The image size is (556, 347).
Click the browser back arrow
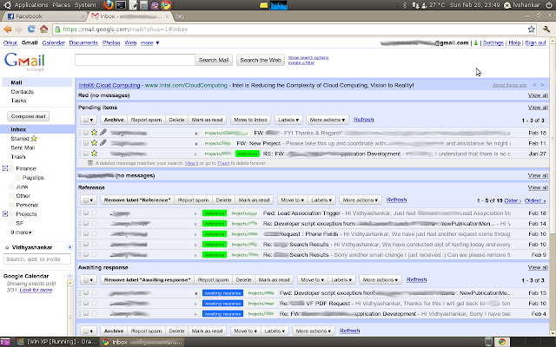coord(8,29)
